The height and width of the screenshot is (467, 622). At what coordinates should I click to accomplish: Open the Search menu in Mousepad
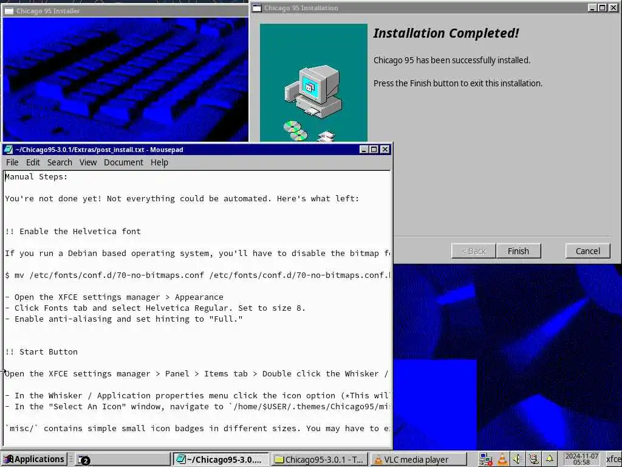(60, 162)
